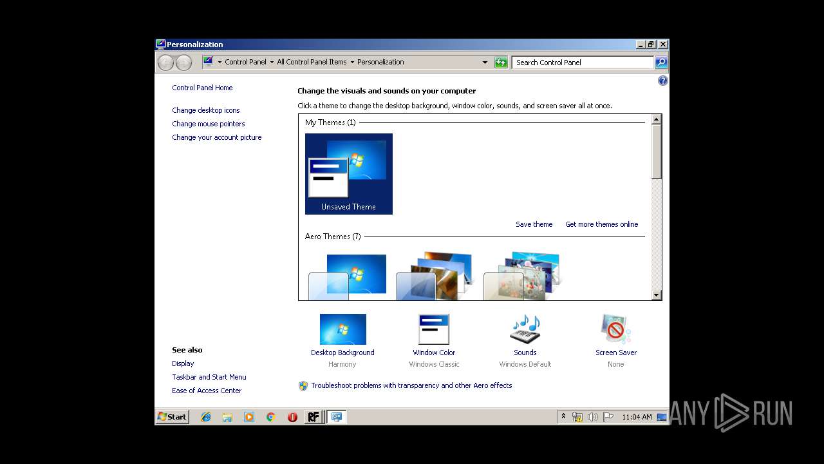Click the Start button
Image resolution: width=824 pixels, height=464 pixels.
(x=173, y=417)
